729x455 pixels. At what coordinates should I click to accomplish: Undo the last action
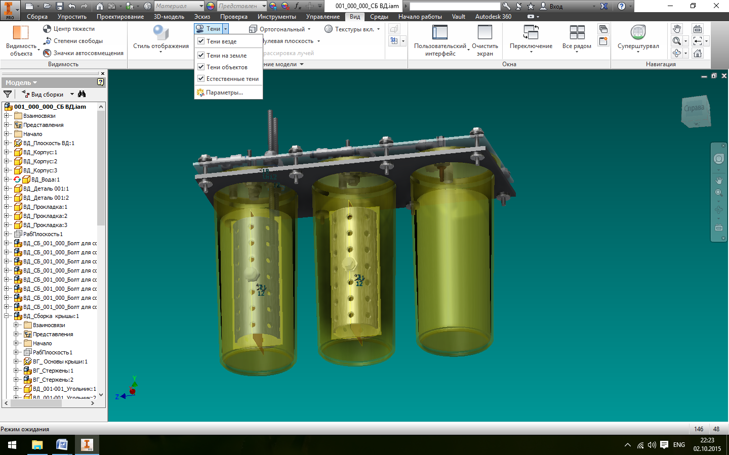point(71,6)
